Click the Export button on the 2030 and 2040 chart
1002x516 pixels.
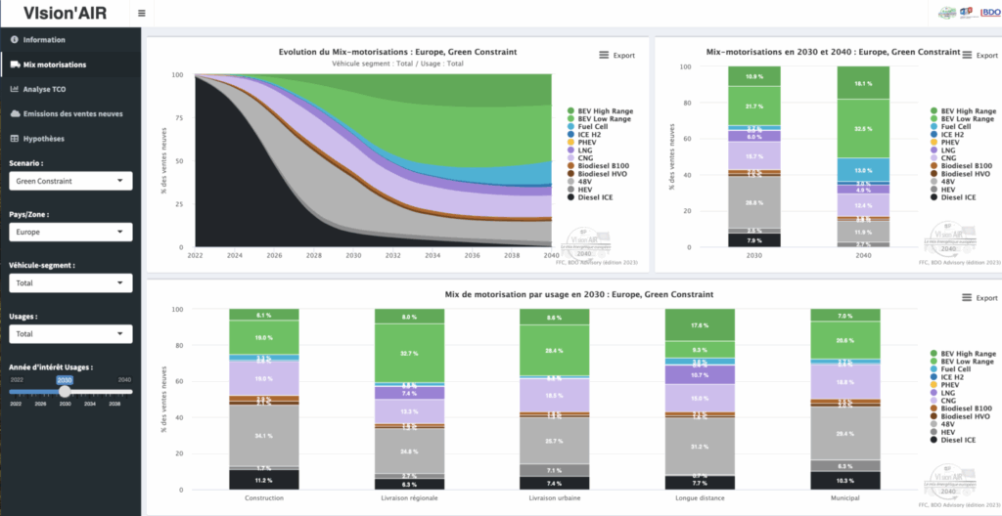[x=980, y=56]
